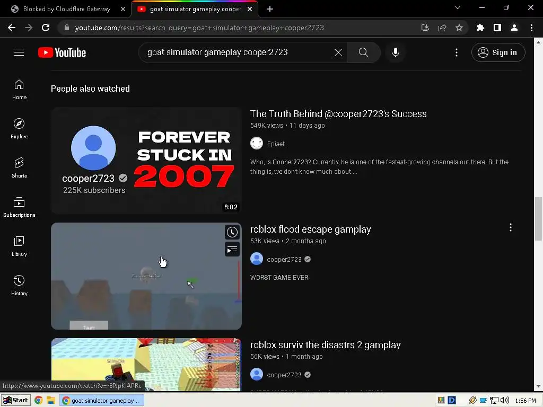The width and height of the screenshot is (543, 407).
Task: Go to the YouTube logo home link
Action: click(x=62, y=52)
